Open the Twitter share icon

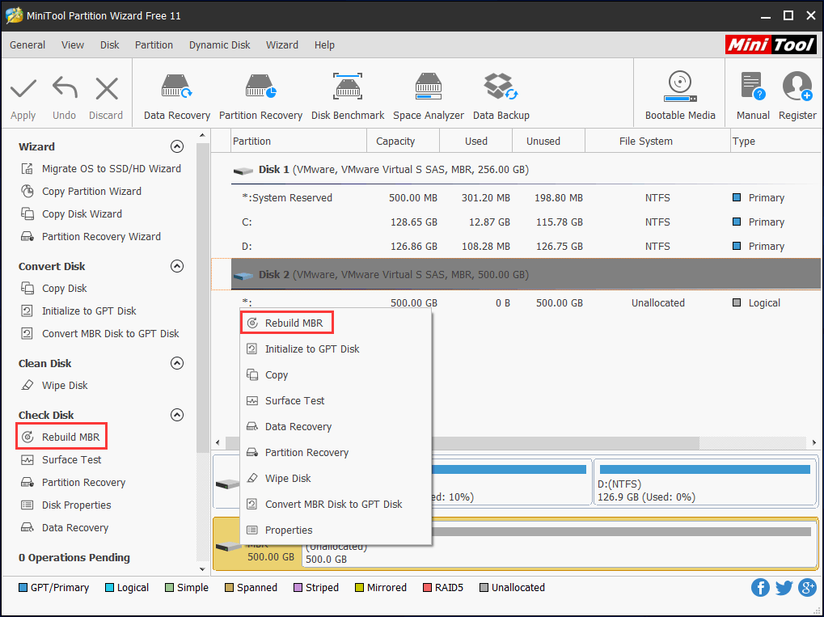tap(784, 588)
